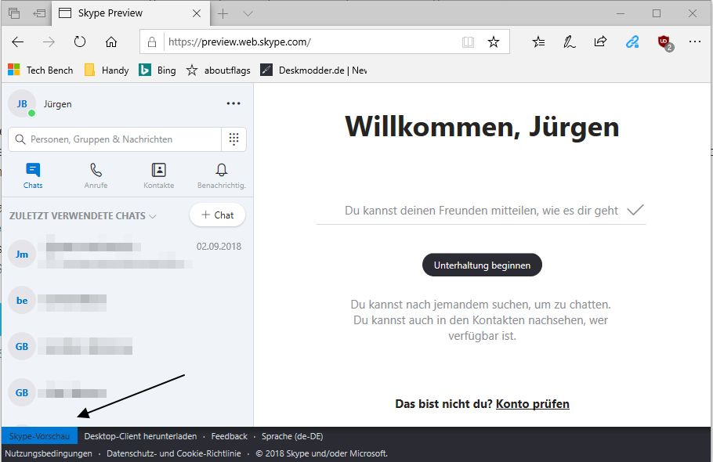Image resolution: width=713 pixels, height=462 pixels.
Task: Open the uBlock Origin shield icon
Action: click(664, 43)
